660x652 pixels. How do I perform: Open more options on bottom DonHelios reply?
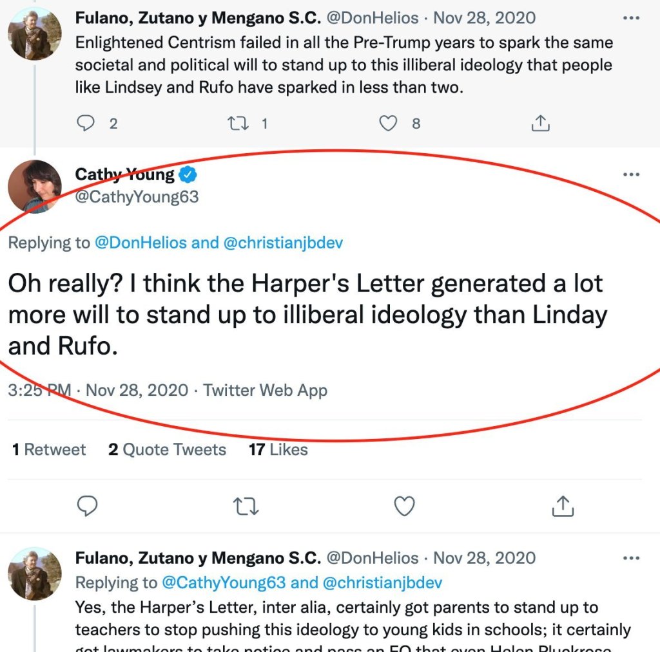click(631, 558)
